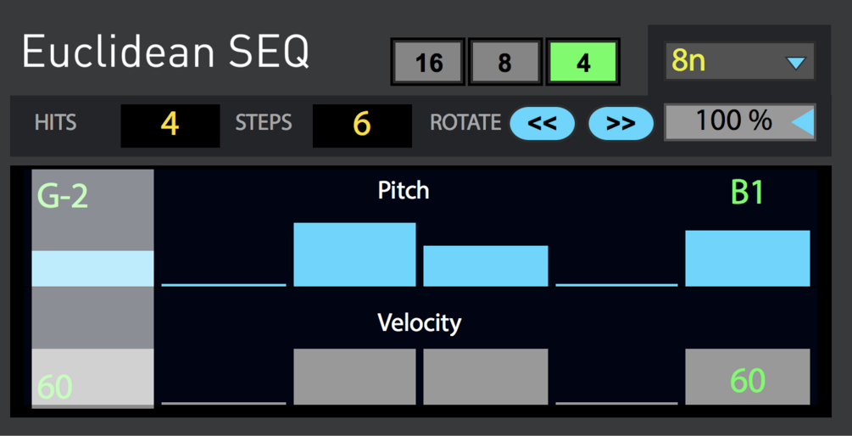This screenshot has width=852, height=436.
Task: Click the second step gray Velocity bar
Action: [x=354, y=377]
